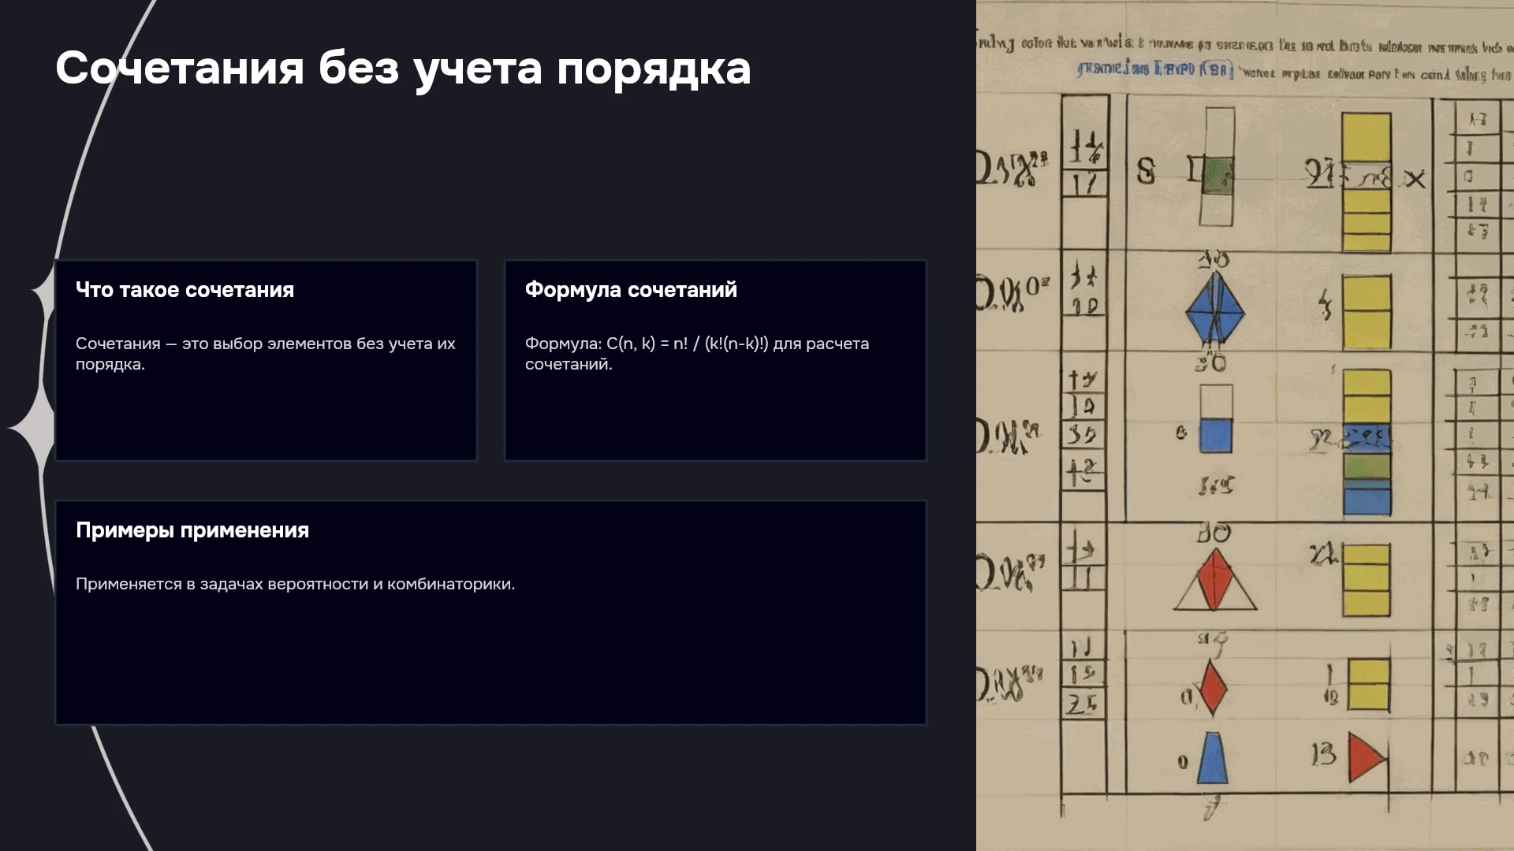Click the probability and combinatorics application text
This screenshot has width=1514, height=851.
(295, 584)
